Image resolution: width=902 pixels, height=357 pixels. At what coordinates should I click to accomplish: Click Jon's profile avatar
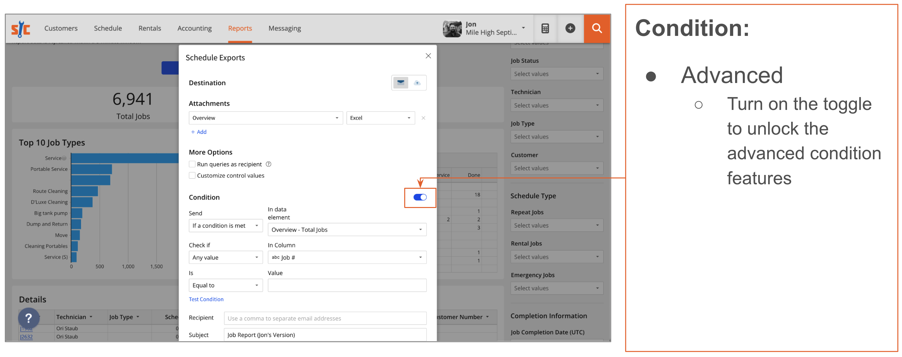click(452, 29)
